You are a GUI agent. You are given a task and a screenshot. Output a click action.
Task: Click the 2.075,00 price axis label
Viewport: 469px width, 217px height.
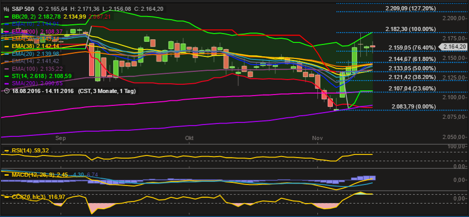(x=454, y=117)
